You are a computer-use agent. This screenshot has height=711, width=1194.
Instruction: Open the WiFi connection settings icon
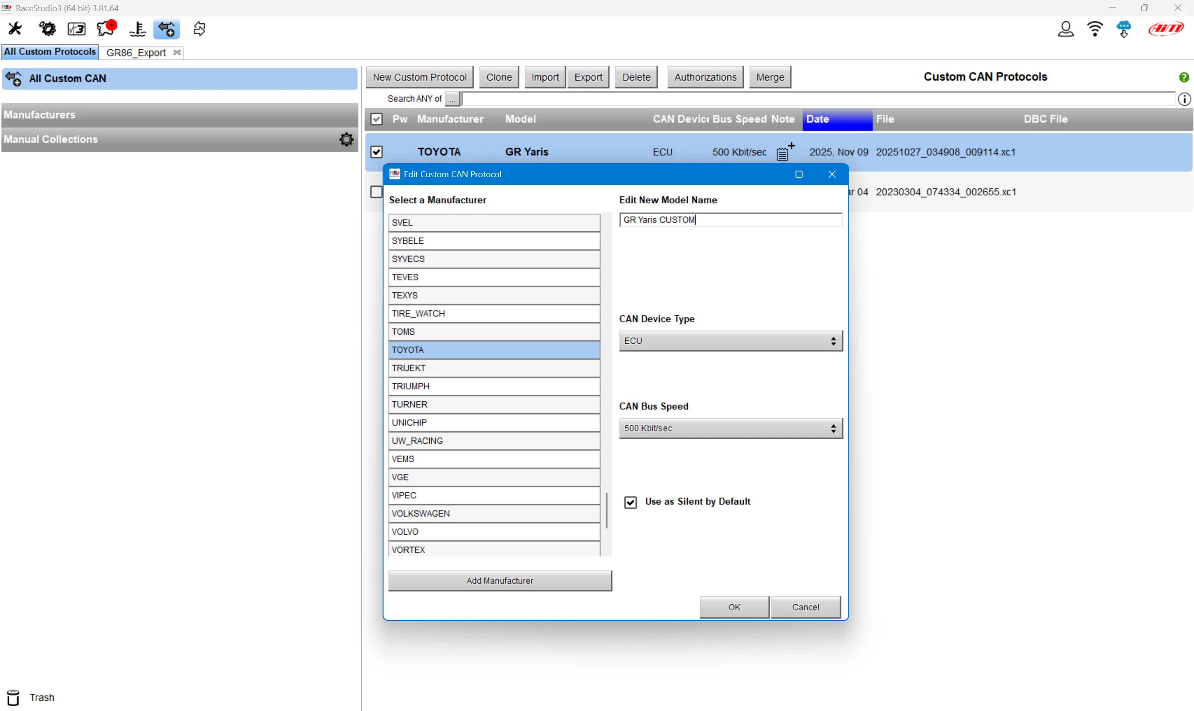1095,29
